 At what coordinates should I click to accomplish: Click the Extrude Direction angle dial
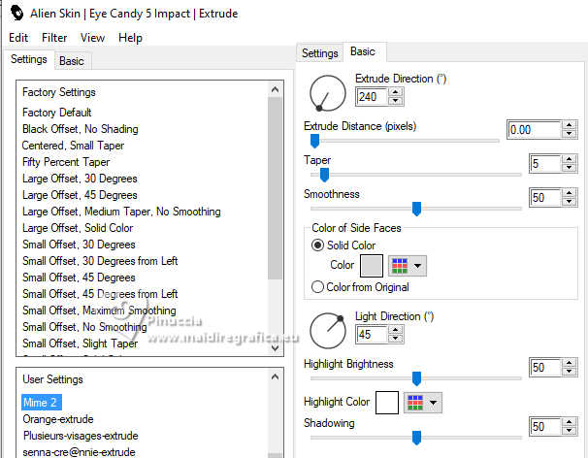pyautogui.click(x=327, y=92)
